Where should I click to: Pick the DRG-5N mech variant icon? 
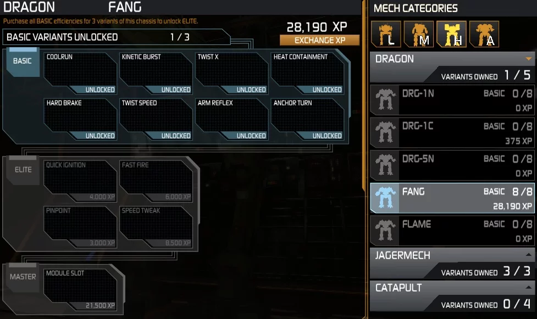tap(385, 165)
